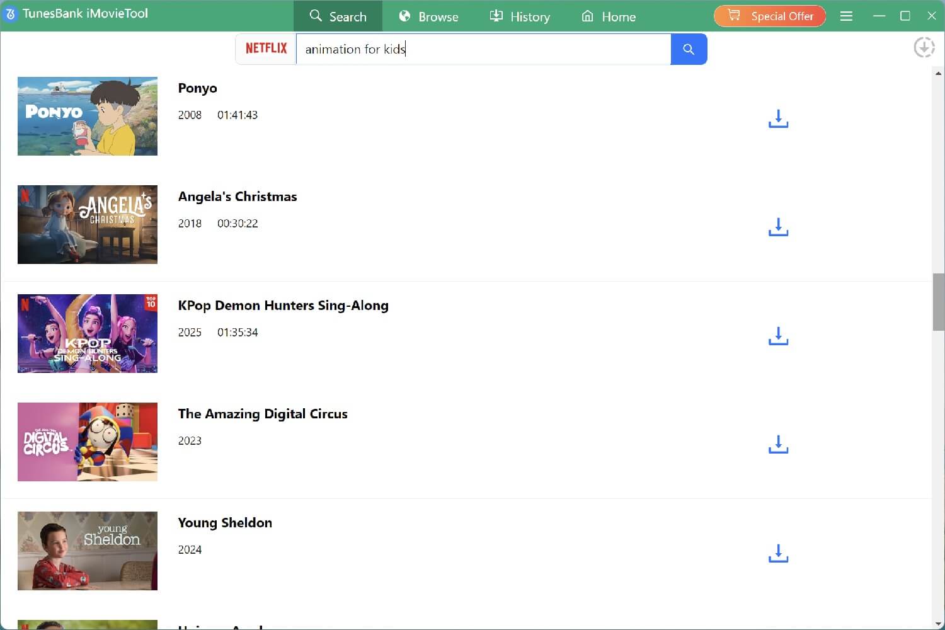This screenshot has height=630, width=945.
Task: Switch to the History tab
Action: [520, 16]
